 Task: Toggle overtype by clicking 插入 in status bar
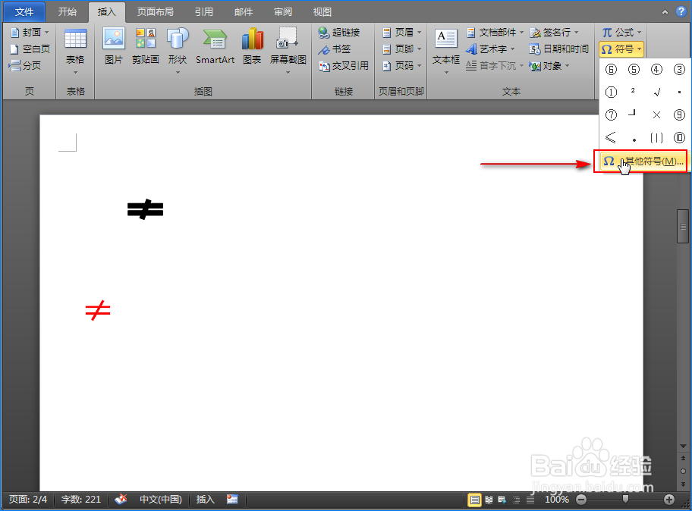click(x=205, y=500)
